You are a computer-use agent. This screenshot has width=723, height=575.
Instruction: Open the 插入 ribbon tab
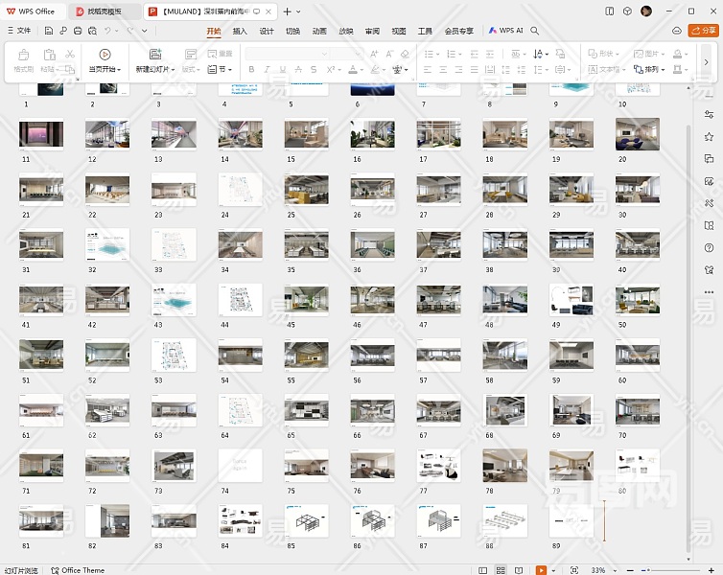pos(240,31)
